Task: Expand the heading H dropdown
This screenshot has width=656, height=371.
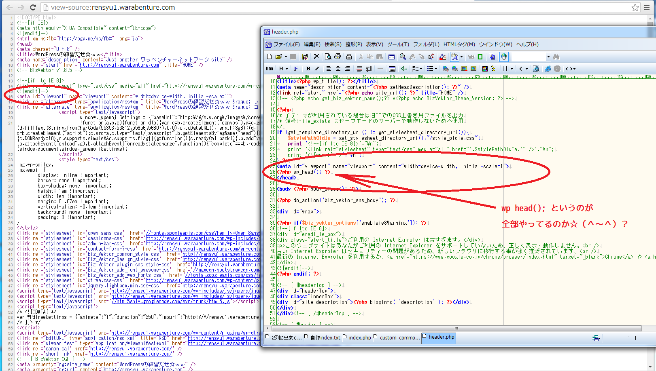Action: (x=287, y=69)
